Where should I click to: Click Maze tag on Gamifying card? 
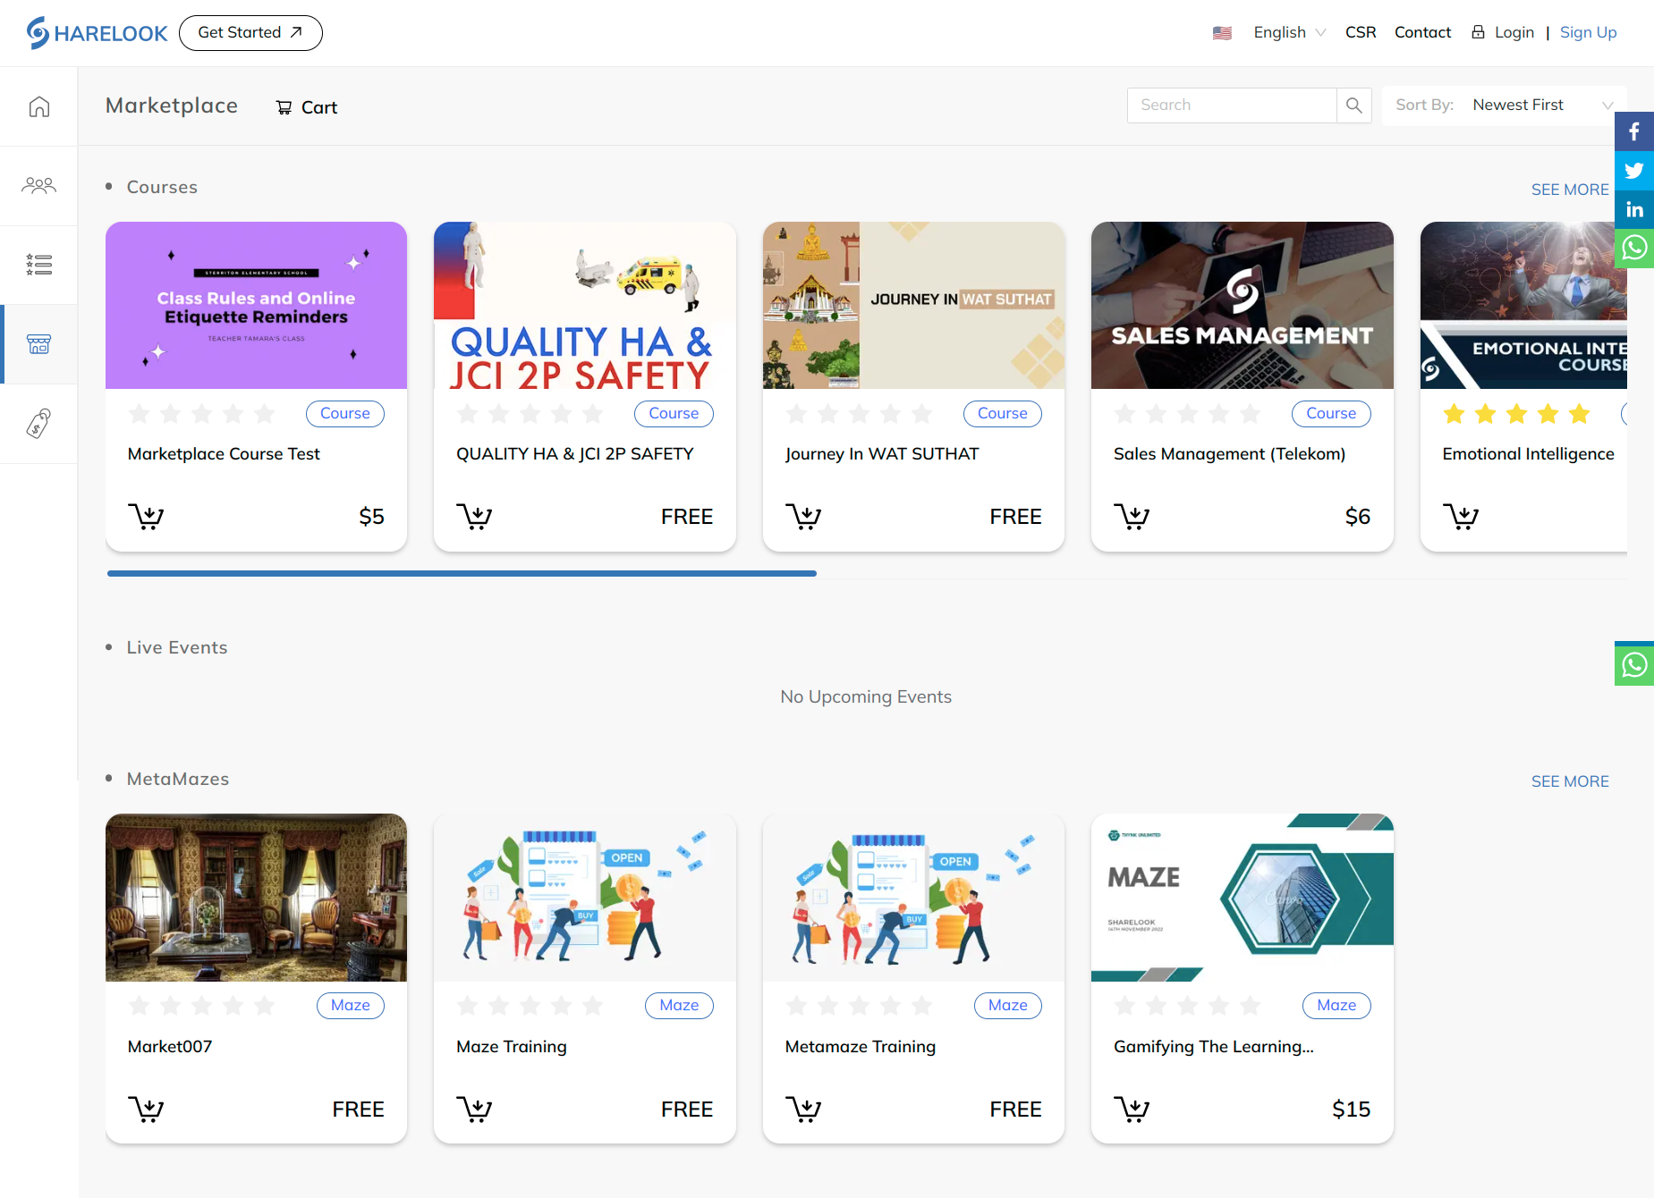(1336, 1006)
